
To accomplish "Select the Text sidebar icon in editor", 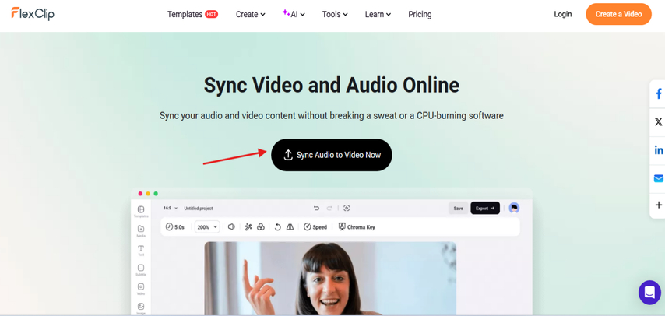I will [x=141, y=251].
